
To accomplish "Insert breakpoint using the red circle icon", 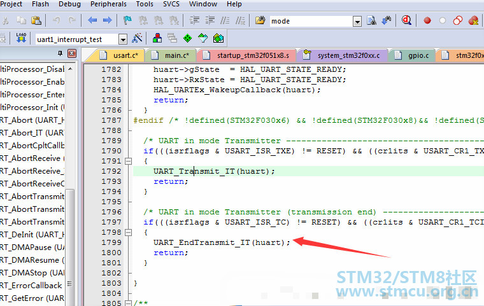I will pos(427,21).
